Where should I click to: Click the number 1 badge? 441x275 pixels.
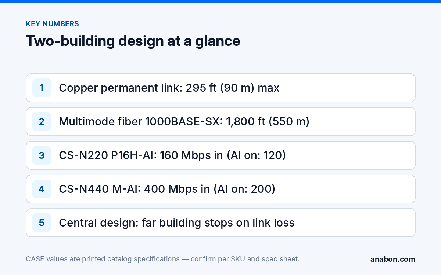[42, 88]
